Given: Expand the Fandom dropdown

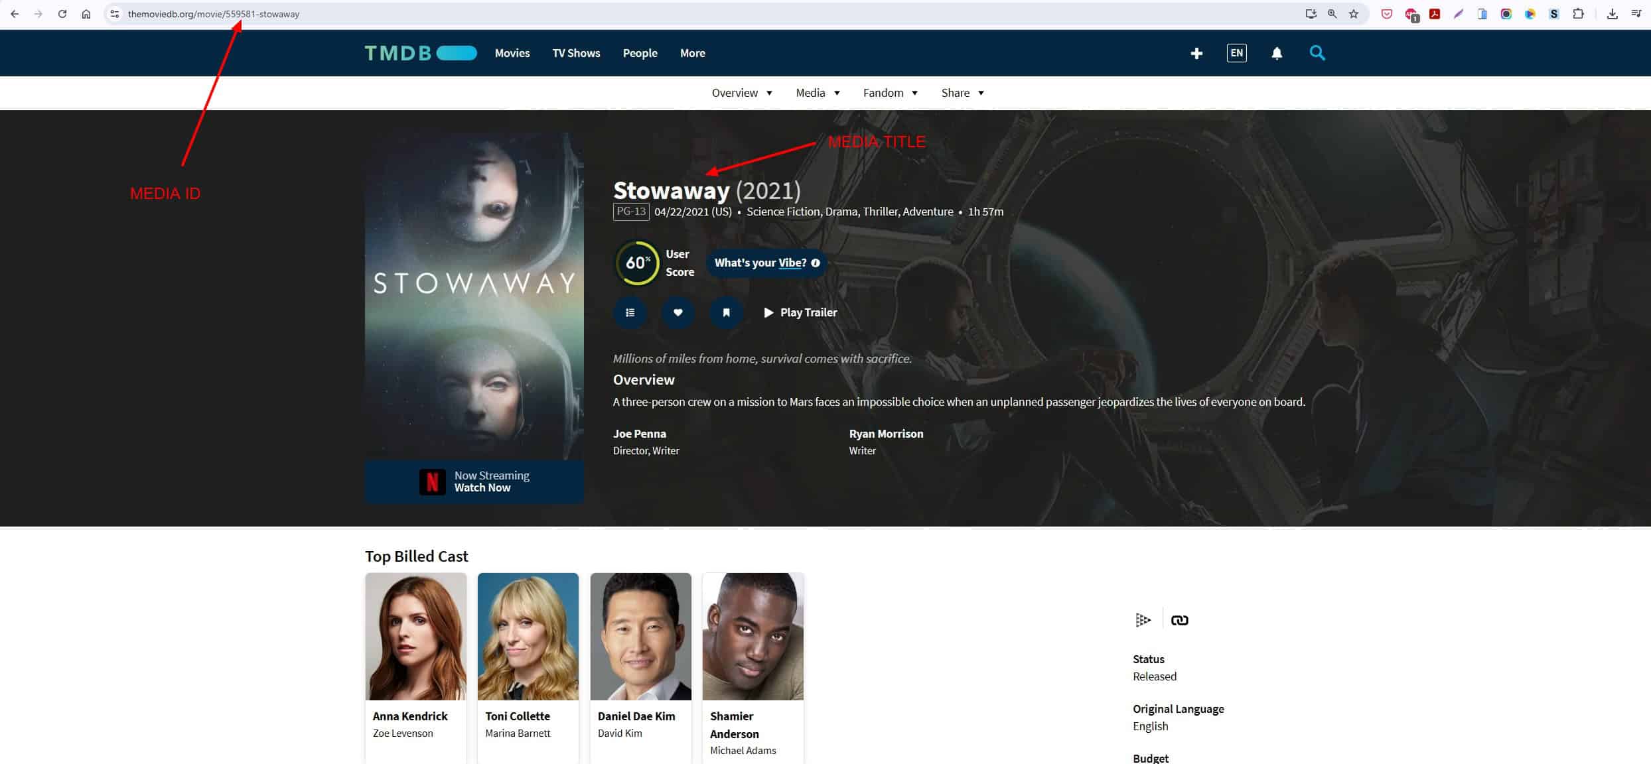Looking at the screenshot, I should click(891, 93).
